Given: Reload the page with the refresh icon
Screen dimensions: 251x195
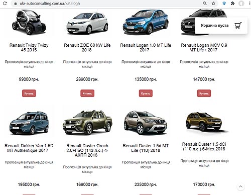Looking at the screenshot, I should coord(5,3).
